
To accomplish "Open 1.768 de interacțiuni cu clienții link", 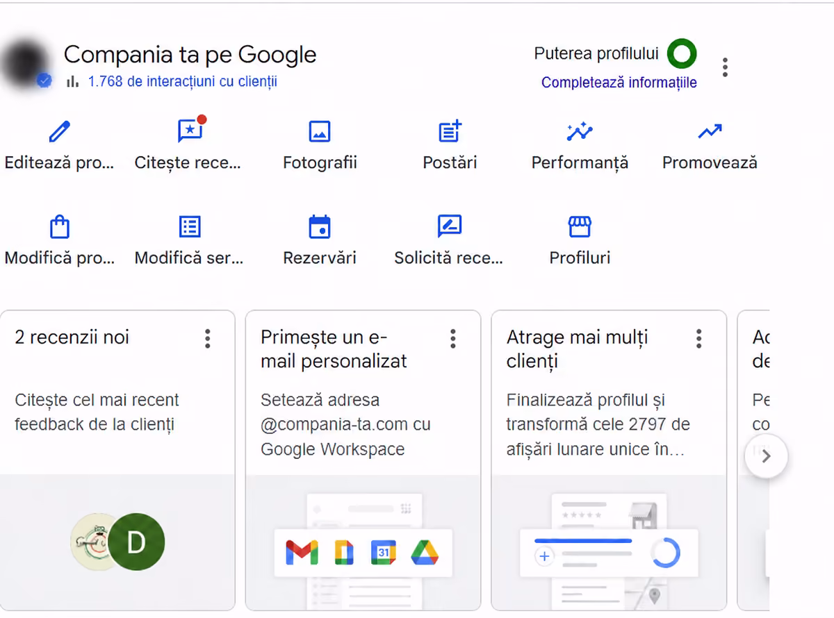I will coord(183,81).
